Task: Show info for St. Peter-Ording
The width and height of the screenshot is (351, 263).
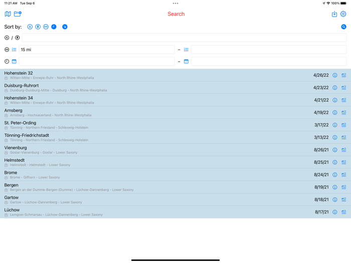Action: coord(334,125)
